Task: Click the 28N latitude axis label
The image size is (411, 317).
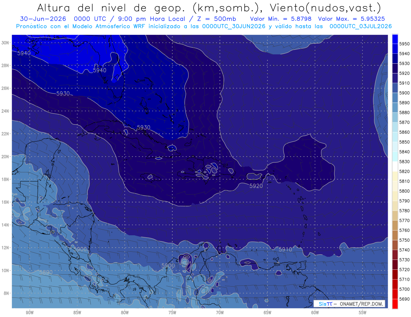Action: pos(5,65)
